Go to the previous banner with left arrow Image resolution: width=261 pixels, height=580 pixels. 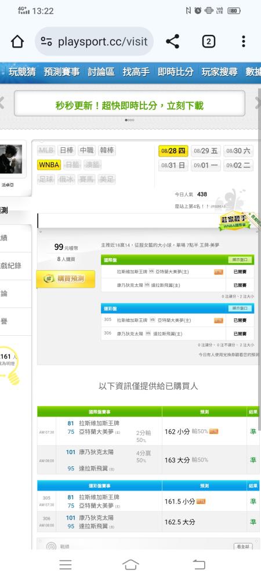[2, 103]
